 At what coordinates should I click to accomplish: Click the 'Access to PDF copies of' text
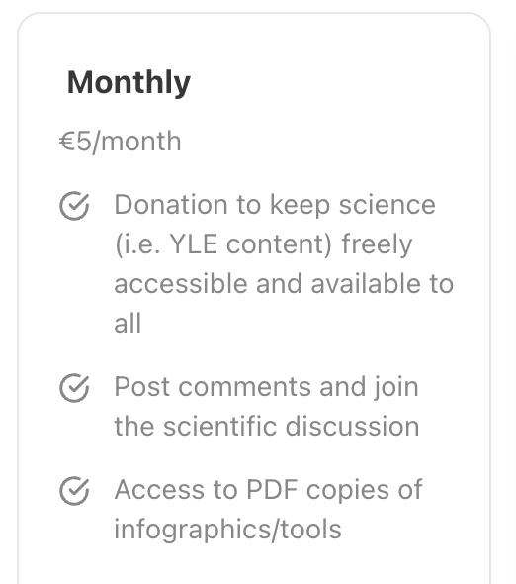coord(268,490)
